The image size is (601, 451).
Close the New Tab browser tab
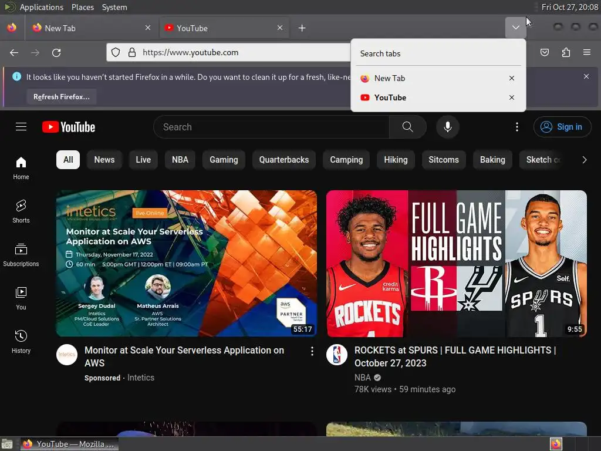148,28
